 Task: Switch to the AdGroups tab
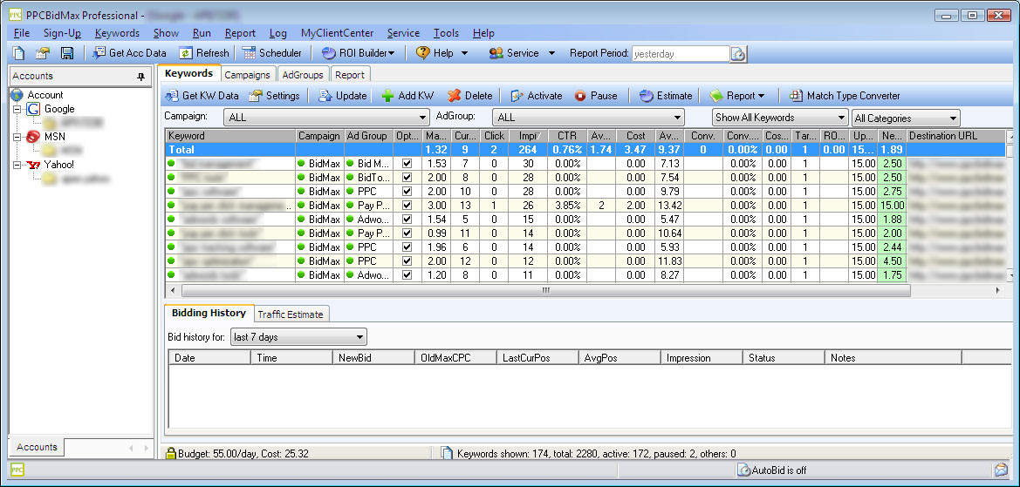click(x=303, y=75)
